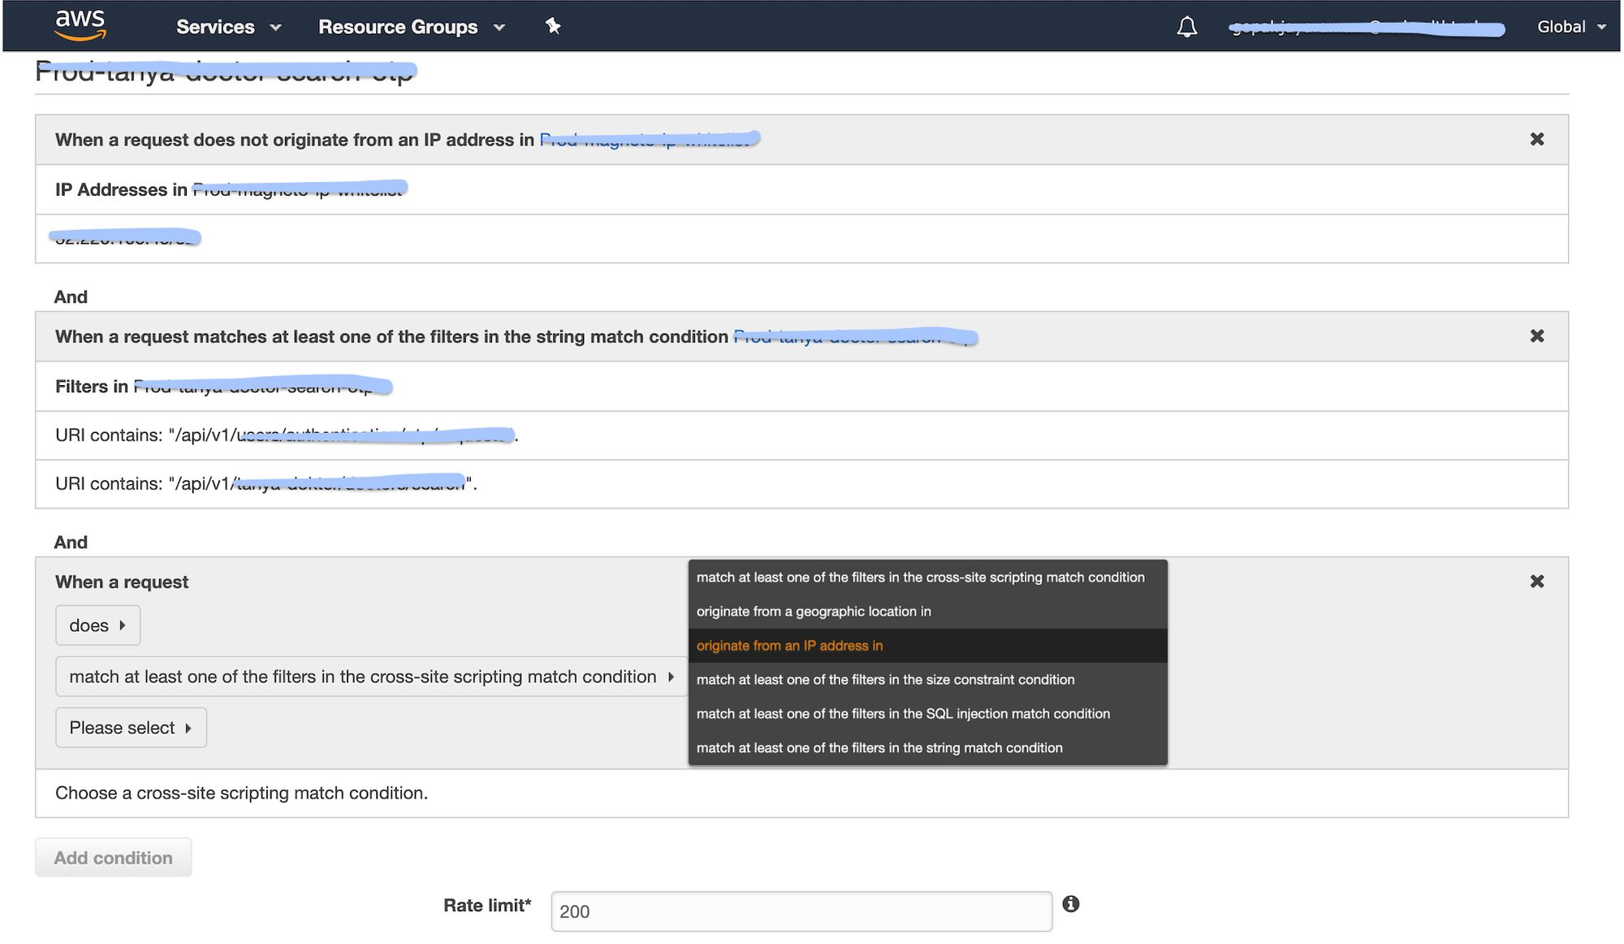This screenshot has height=944, width=1624.
Task: Expand the cross-site scripting match condition dropdown
Action: point(371,677)
